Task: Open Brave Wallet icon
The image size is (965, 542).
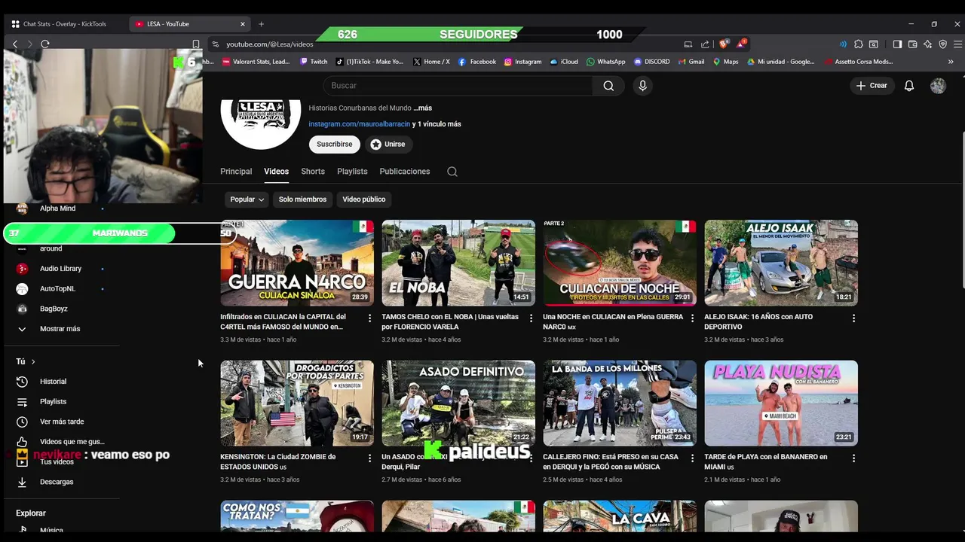Action: click(912, 44)
